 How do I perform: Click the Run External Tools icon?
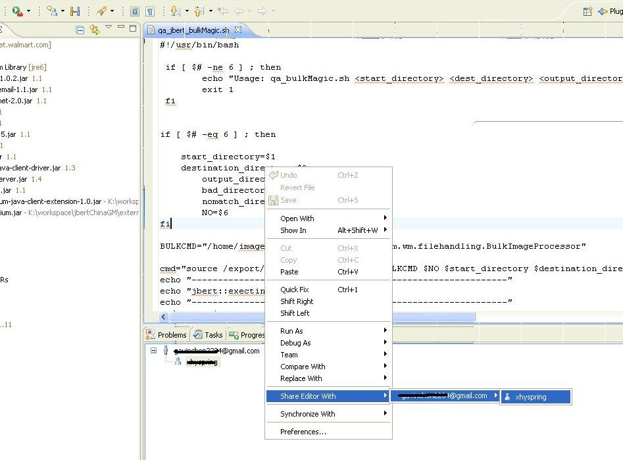point(16,11)
